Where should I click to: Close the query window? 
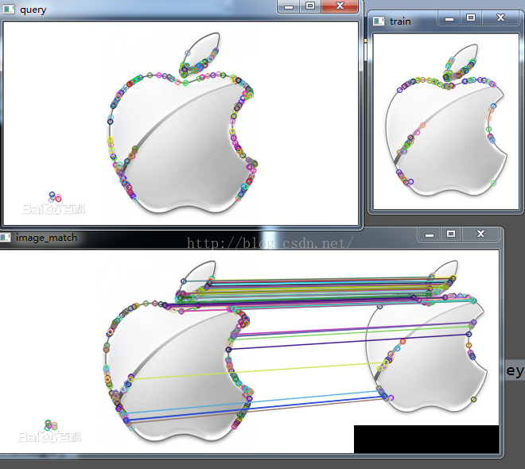340,6
